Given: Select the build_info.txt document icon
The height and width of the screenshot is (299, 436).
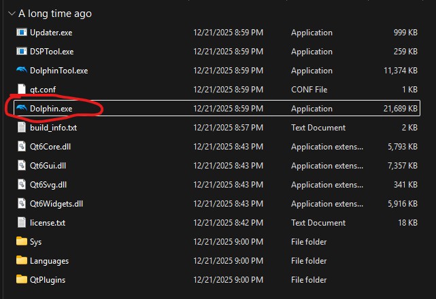Looking at the screenshot, I should coord(21,128).
